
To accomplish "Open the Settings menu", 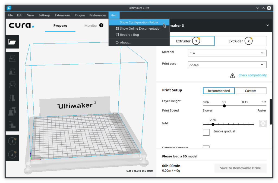I will (x=45, y=15).
